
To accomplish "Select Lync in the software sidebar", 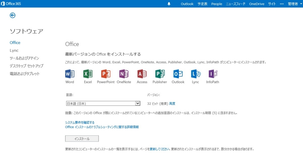I will click(x=14, y=51).
